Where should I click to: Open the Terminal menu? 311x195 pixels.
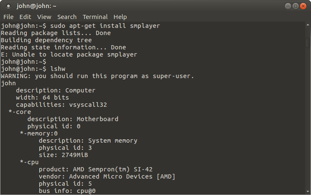95,17
